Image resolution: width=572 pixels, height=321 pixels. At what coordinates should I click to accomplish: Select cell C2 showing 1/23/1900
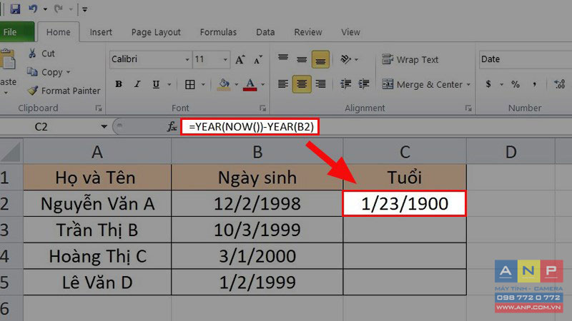tap(405, 203)
